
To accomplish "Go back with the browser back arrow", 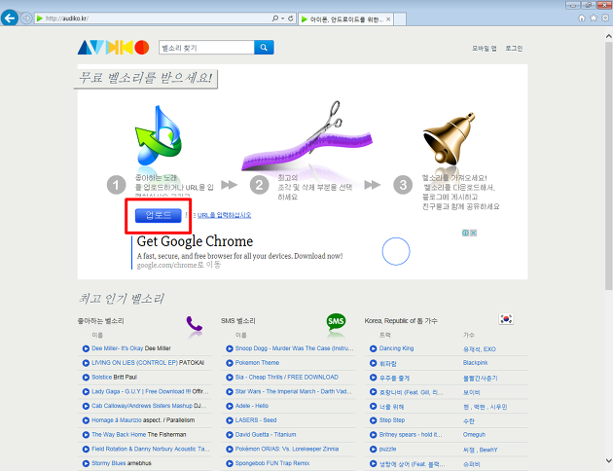I will 10,18.
